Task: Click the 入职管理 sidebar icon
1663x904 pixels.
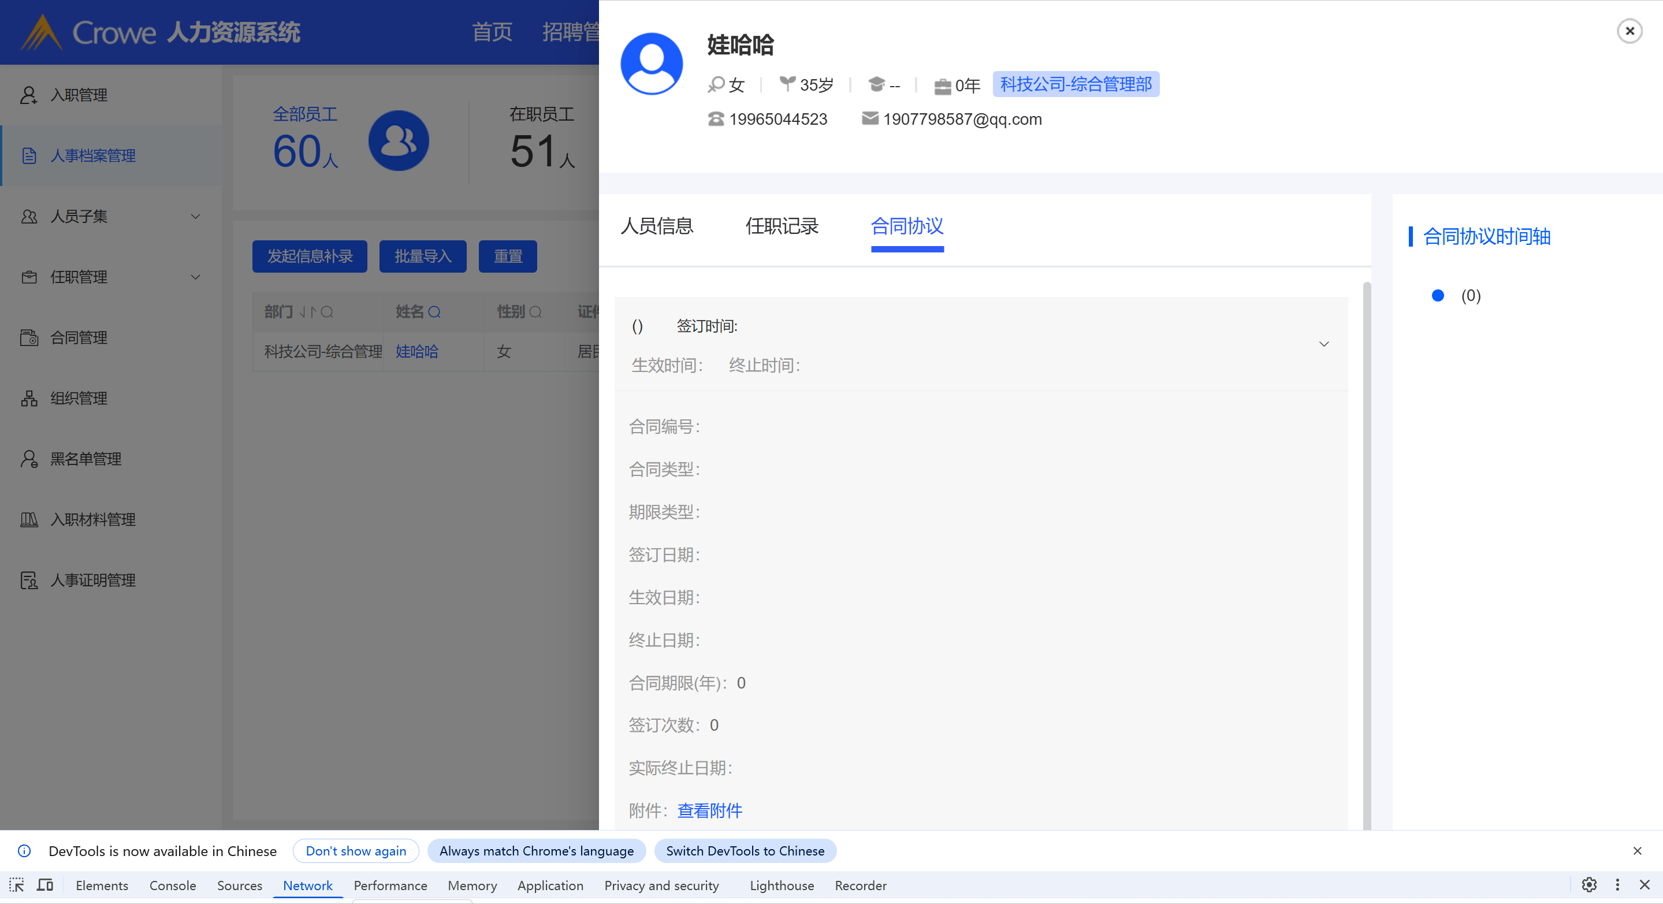Action: click(28, 95)
